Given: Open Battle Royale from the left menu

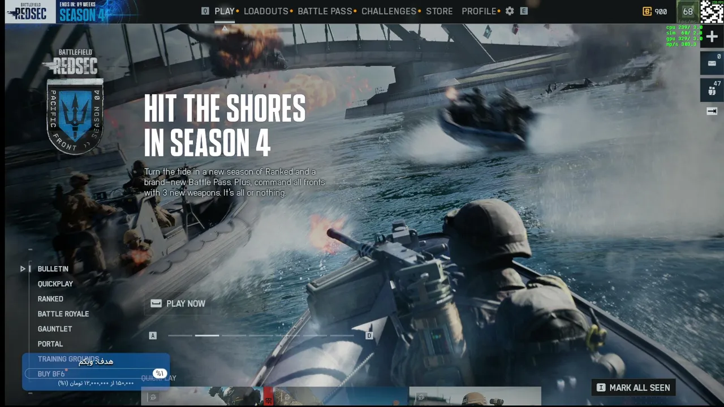Looking at the screenshot, I should pyautogui.click(x=63, y=314).
